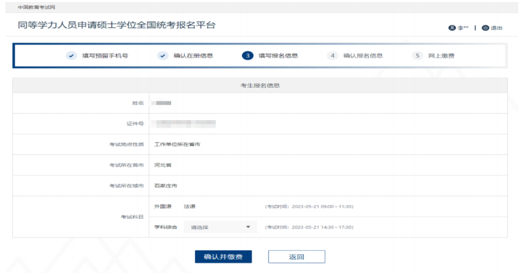Image resolution: width=523 pixels, height=275 pixels.
Task: Select the 确认报名信息 step label
Action: coord(364,56)
